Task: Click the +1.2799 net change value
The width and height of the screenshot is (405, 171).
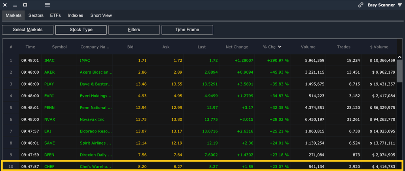Action: [245, 96]
